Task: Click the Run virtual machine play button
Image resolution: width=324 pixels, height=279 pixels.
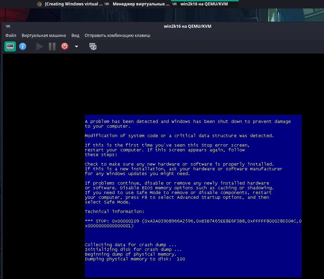Action: 40,46
